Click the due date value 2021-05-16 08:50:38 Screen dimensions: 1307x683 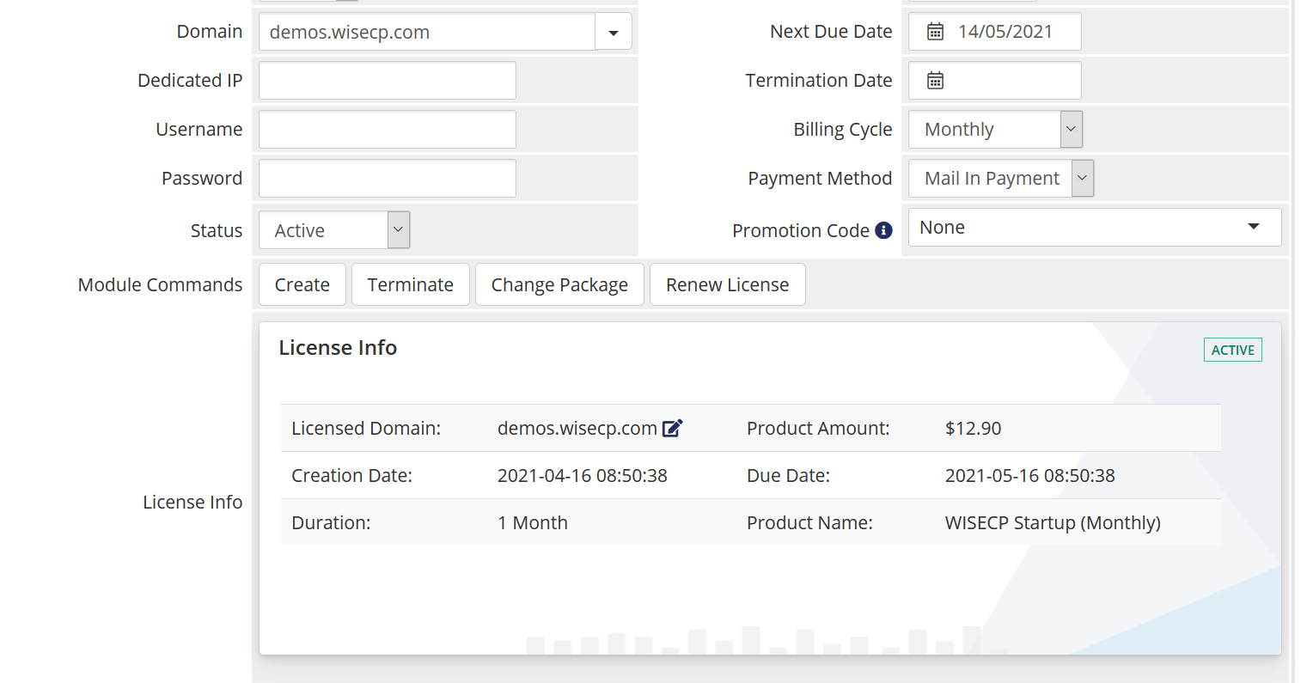click(1030, 475)
